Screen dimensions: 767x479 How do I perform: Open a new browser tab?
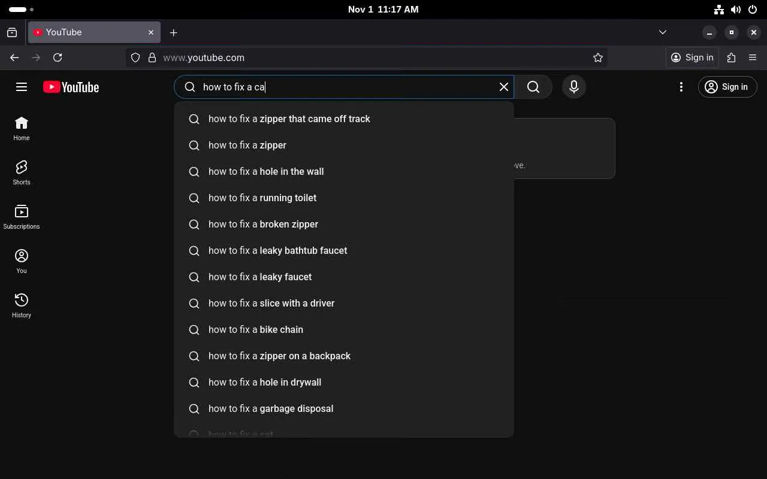coord(173,32)
